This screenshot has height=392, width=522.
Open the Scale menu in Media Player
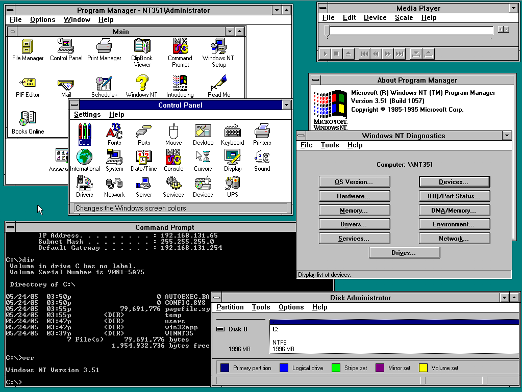click(404, 18)
